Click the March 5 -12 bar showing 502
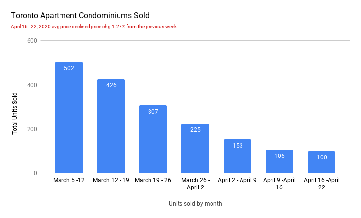Viewport: 361px width, 218px height. click(69, 118)
